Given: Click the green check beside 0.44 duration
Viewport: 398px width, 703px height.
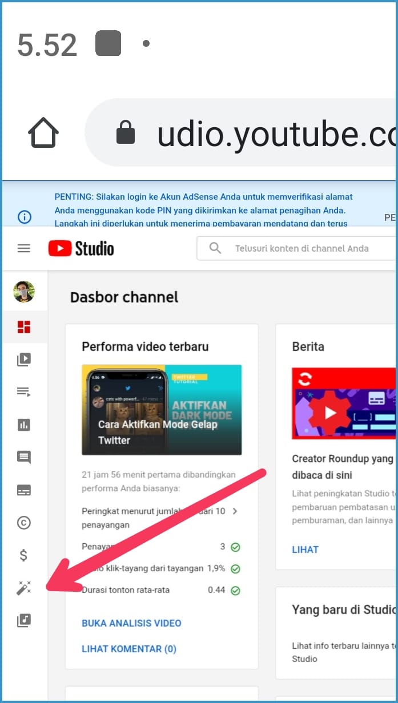Looking at the screenshot, I should point(235,591).
